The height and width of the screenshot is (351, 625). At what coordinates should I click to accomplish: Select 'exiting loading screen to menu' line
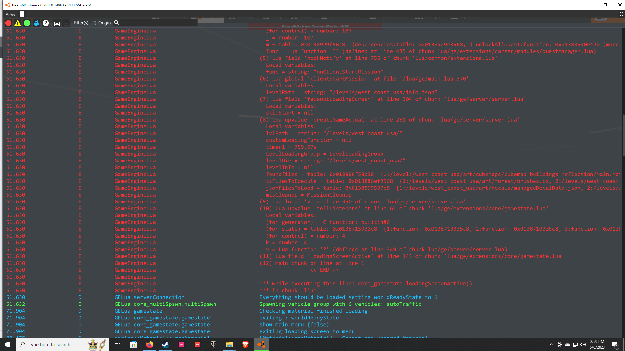pos(307,331)
